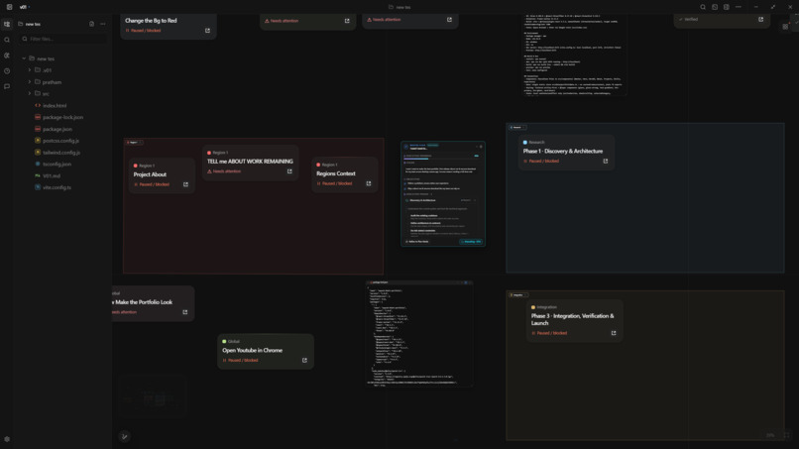
Task: Select the Region 1 group label tag
Action: [134, 142]
